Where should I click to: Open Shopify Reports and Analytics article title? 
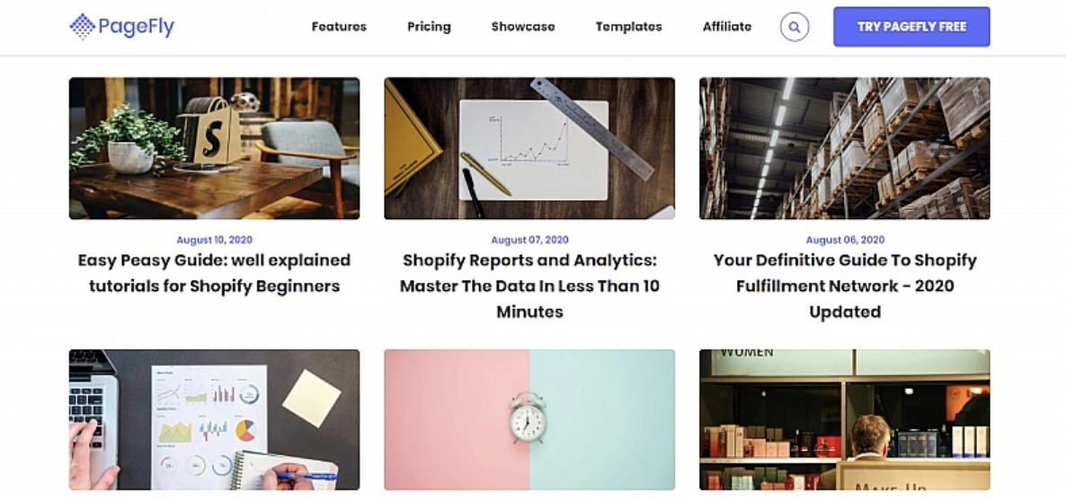pyautogui.click(x=529, y=286)
